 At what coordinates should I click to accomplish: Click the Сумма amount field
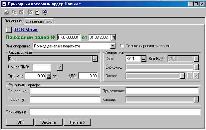(35, 76)
